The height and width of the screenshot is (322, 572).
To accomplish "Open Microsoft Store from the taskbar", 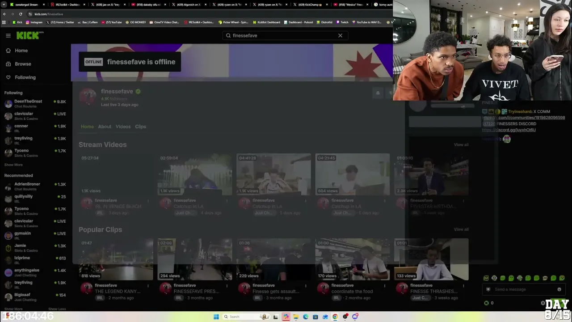I will tap(315, 317).
